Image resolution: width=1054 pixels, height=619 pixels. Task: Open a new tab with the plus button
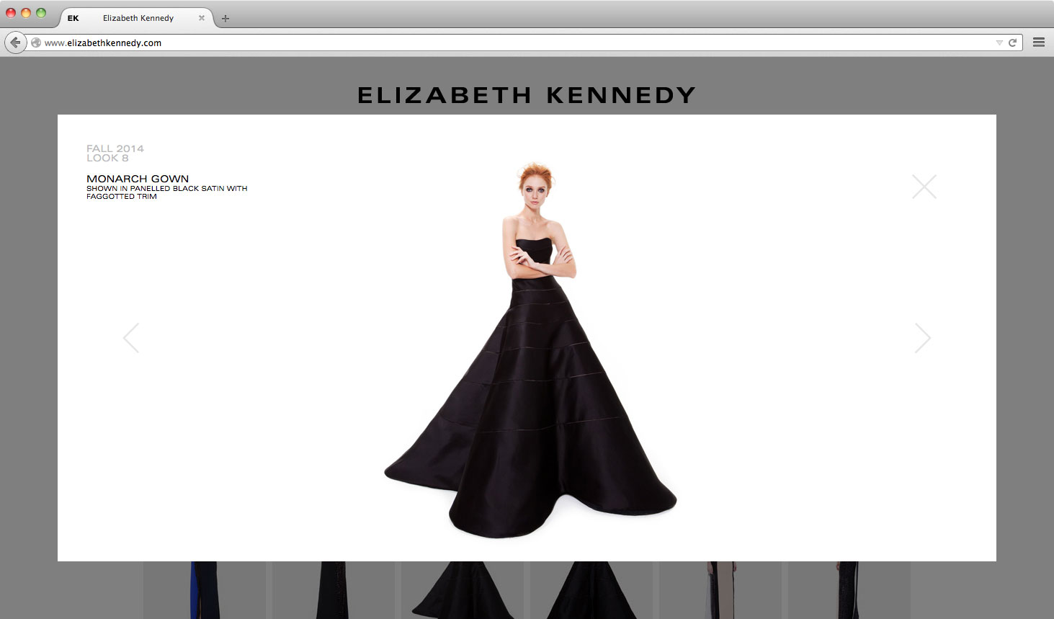(x=225, y=19)
